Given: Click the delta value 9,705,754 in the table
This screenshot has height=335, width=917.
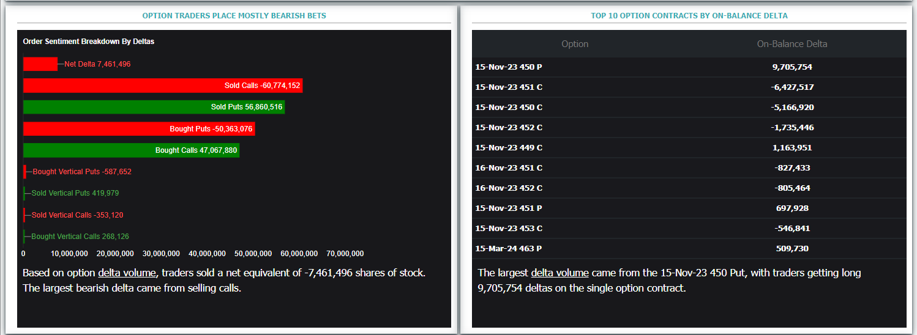Looking at the screenshot, I should click(792, 67).
